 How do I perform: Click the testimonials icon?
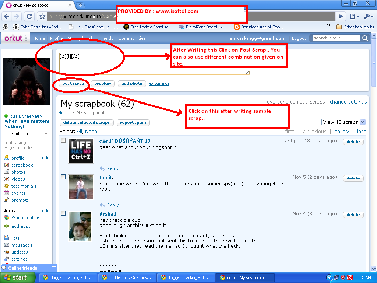7,186
